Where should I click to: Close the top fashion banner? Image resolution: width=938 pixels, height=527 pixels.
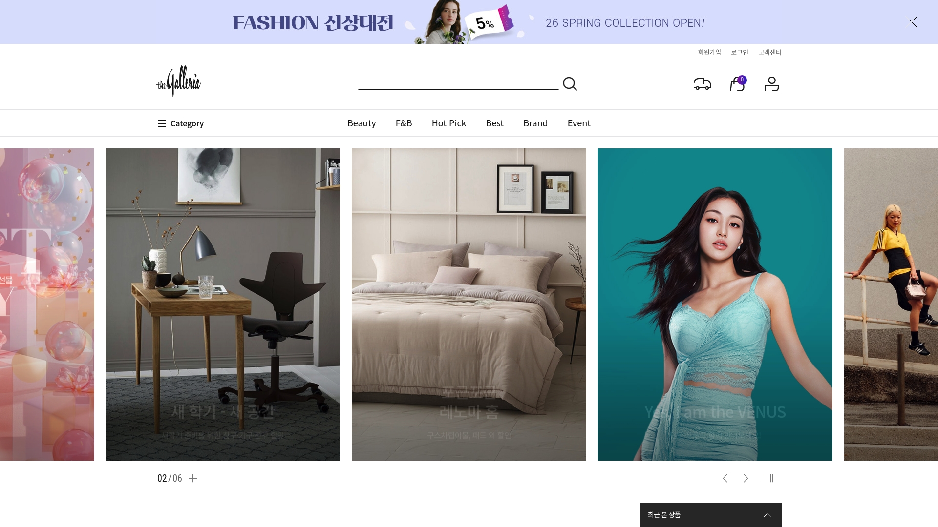pos(911,22)
